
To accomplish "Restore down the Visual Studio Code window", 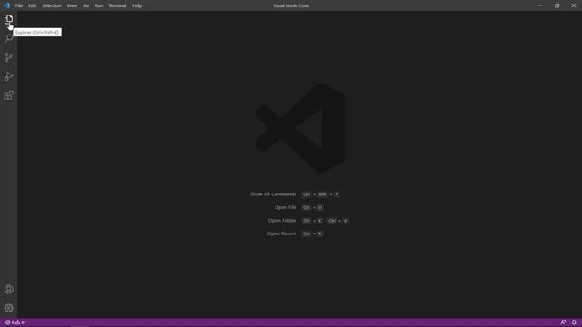I will point(557,5).
